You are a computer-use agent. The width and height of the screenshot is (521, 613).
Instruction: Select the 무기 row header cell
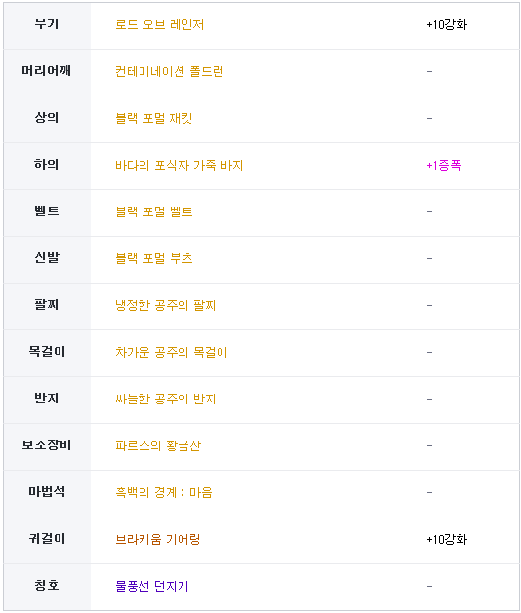[x=47, y=25]
